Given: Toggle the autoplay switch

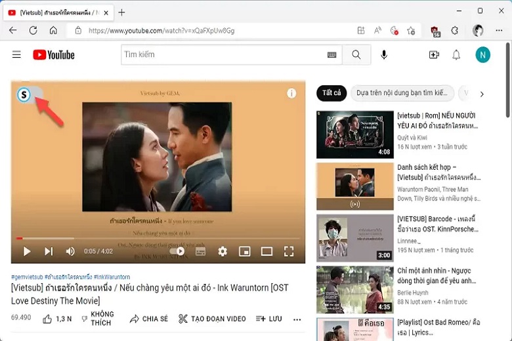Looking at the screenshot, I should (x=177, y=251).
